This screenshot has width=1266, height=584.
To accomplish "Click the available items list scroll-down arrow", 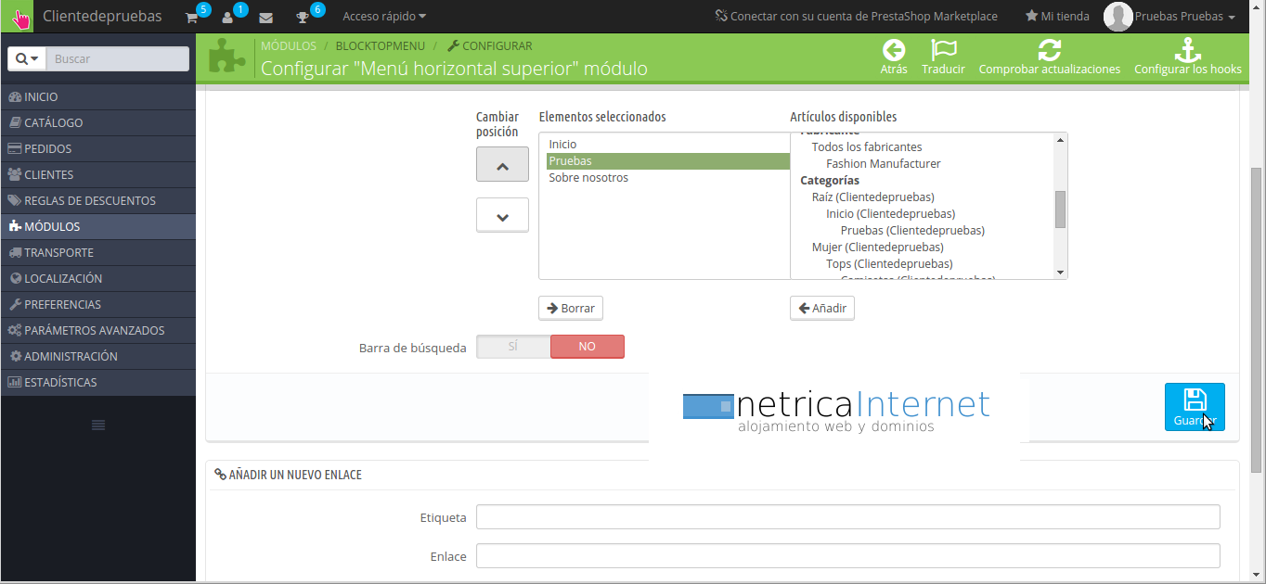I will [1060, 272].
